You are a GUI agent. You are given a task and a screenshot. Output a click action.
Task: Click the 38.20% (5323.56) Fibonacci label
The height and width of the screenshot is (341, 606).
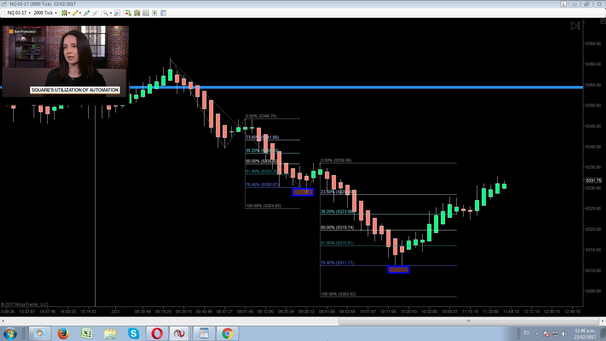pos(337,211)
